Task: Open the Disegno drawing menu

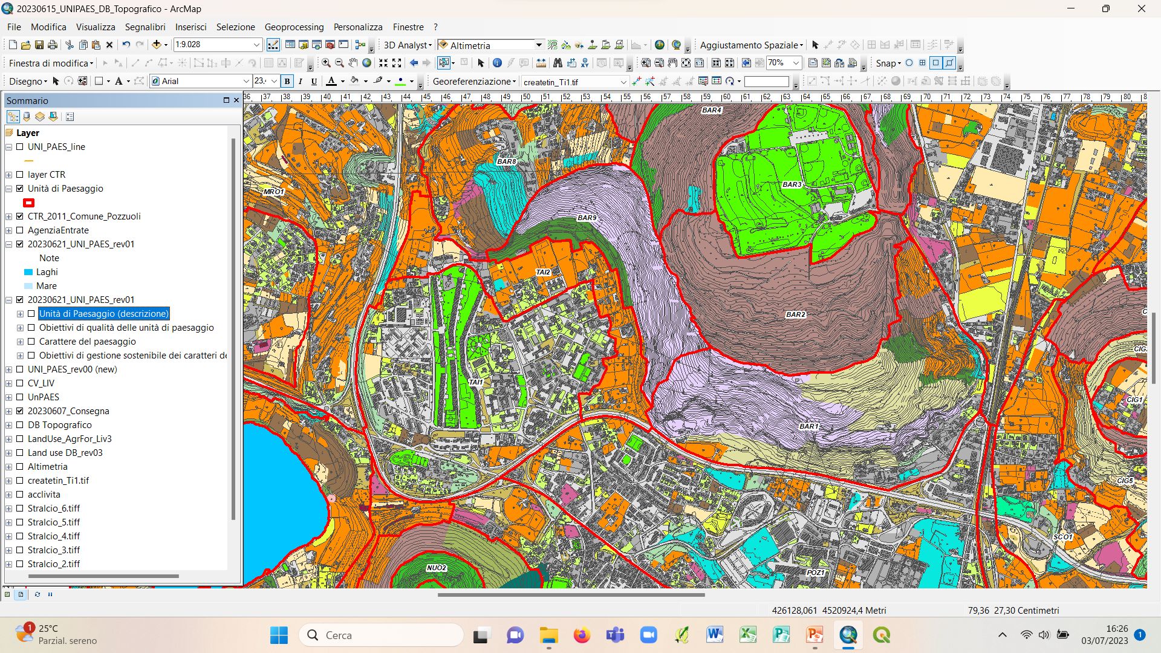Action: click(x=28, y=81)
